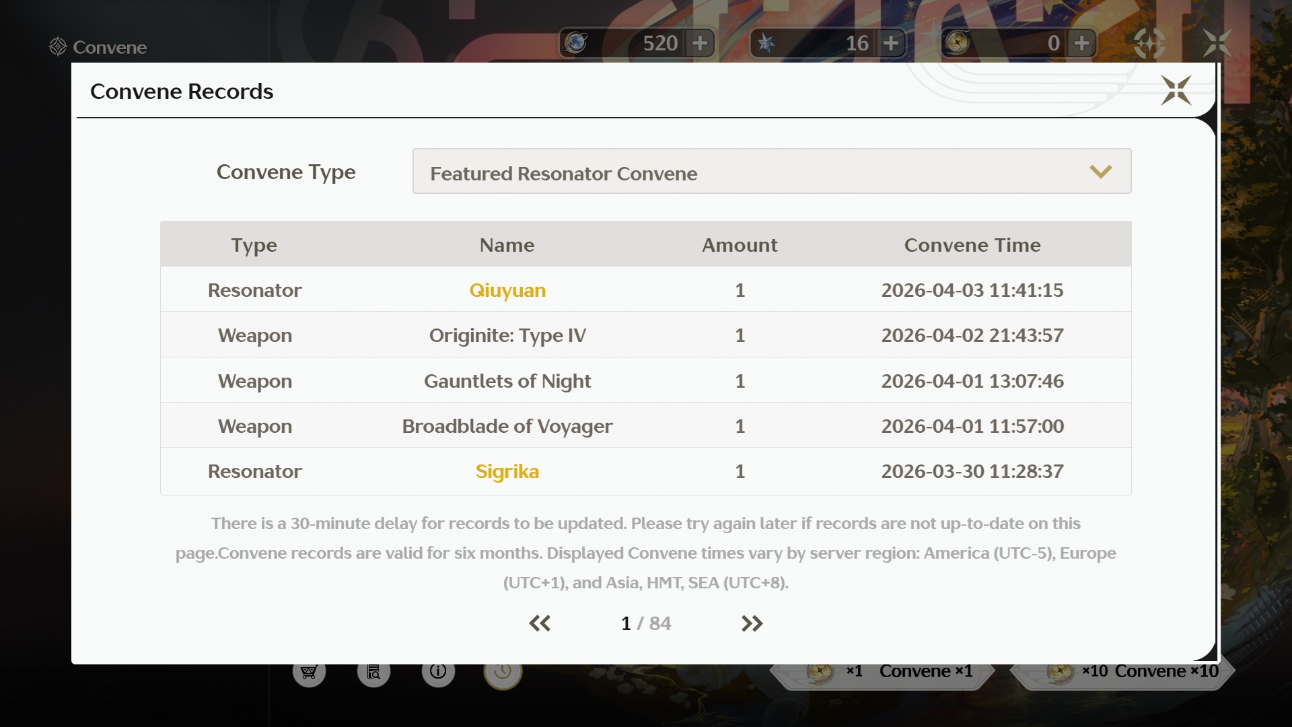Close the Convene Records dialog
The image size is (1292, 727).
[1176, 90]
